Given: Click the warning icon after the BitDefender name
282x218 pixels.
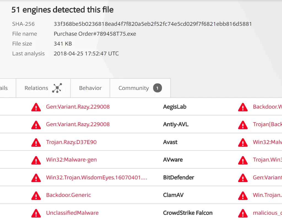Looking at the screenshot, I should pos(243,178).
